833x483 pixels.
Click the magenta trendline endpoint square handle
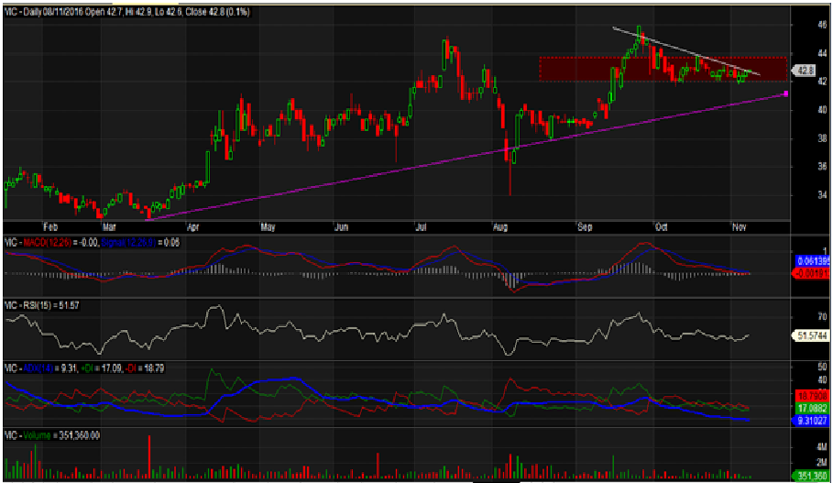(x=785, y=94)
